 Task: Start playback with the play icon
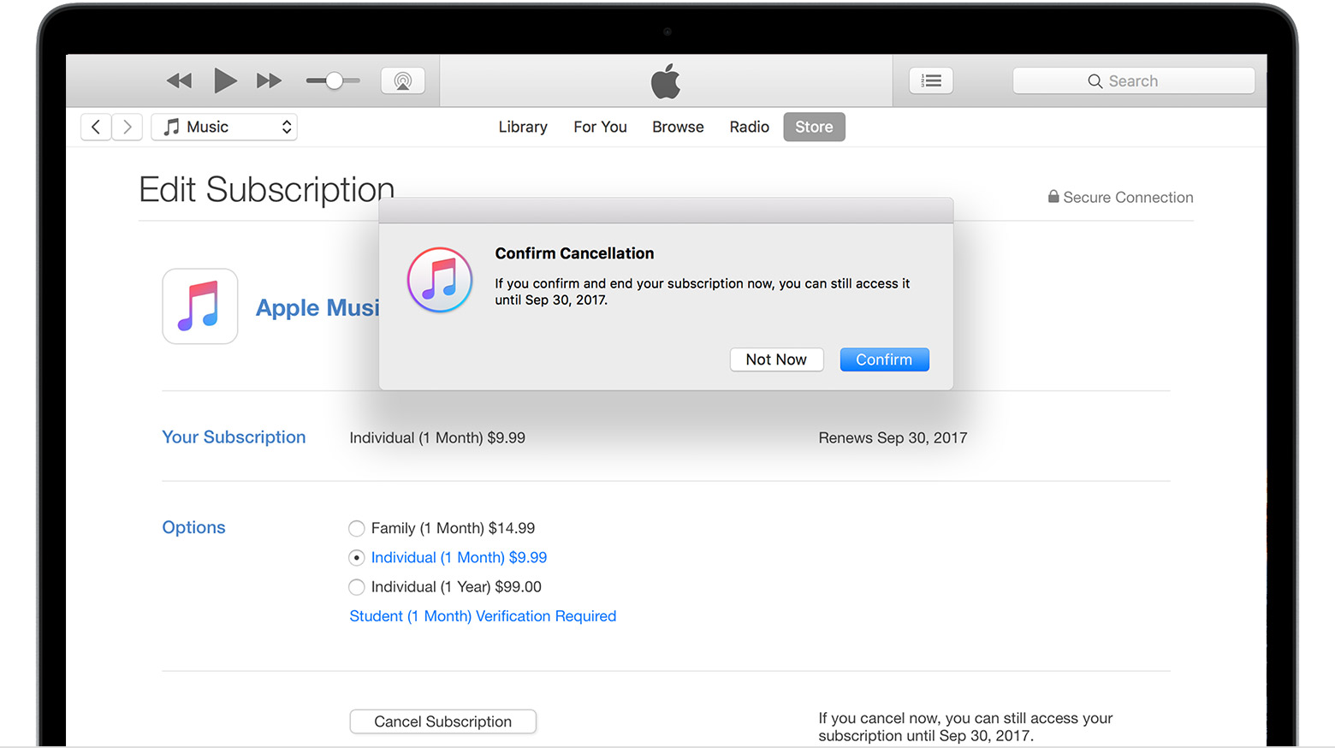[225, 80]
